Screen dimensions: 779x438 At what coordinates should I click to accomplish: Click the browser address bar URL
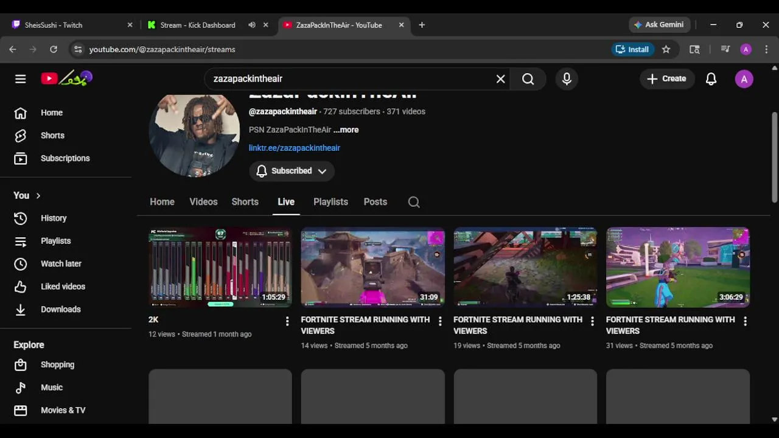162,49
